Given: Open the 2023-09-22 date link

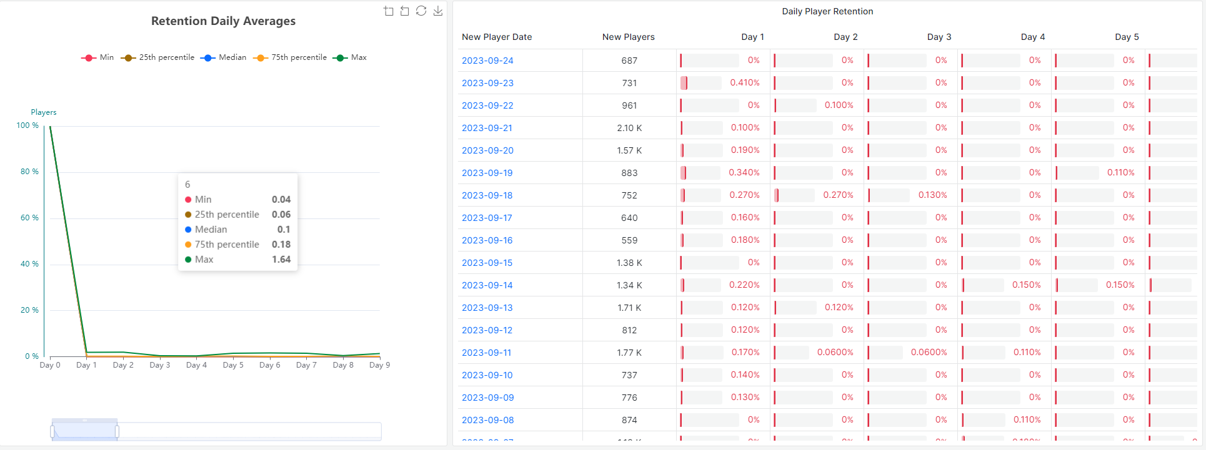Looking at the screenshot, I should click(487, 105).
